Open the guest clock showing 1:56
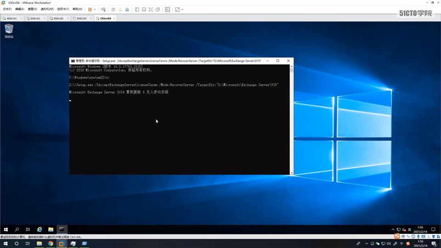This screenshot has height=248, width=441. 420,230
